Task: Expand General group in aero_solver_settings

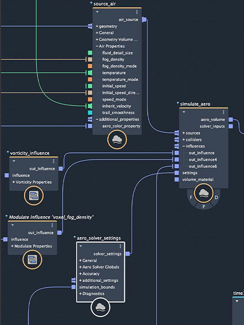Action: point(81,260)
